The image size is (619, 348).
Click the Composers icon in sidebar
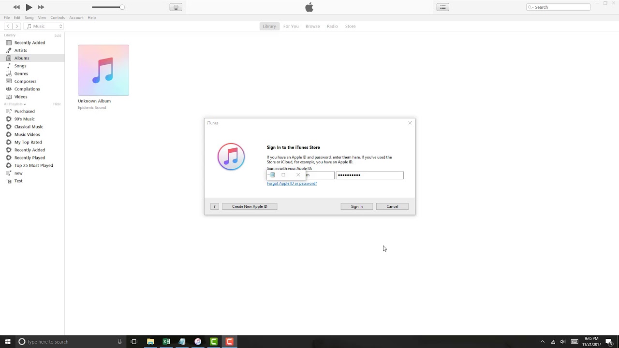9,81
